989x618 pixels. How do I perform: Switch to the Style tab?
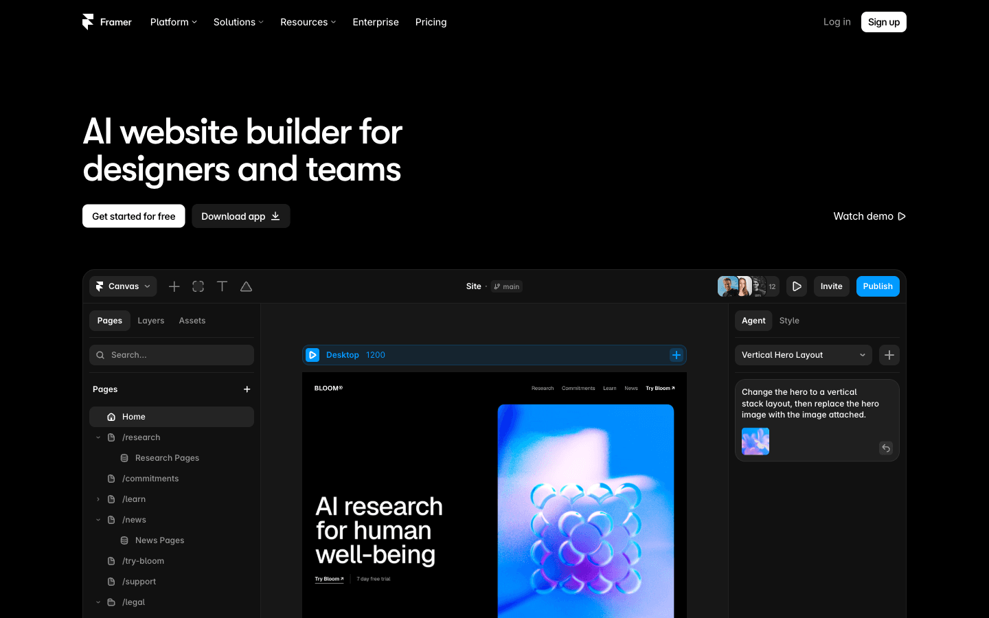[789, 321]
